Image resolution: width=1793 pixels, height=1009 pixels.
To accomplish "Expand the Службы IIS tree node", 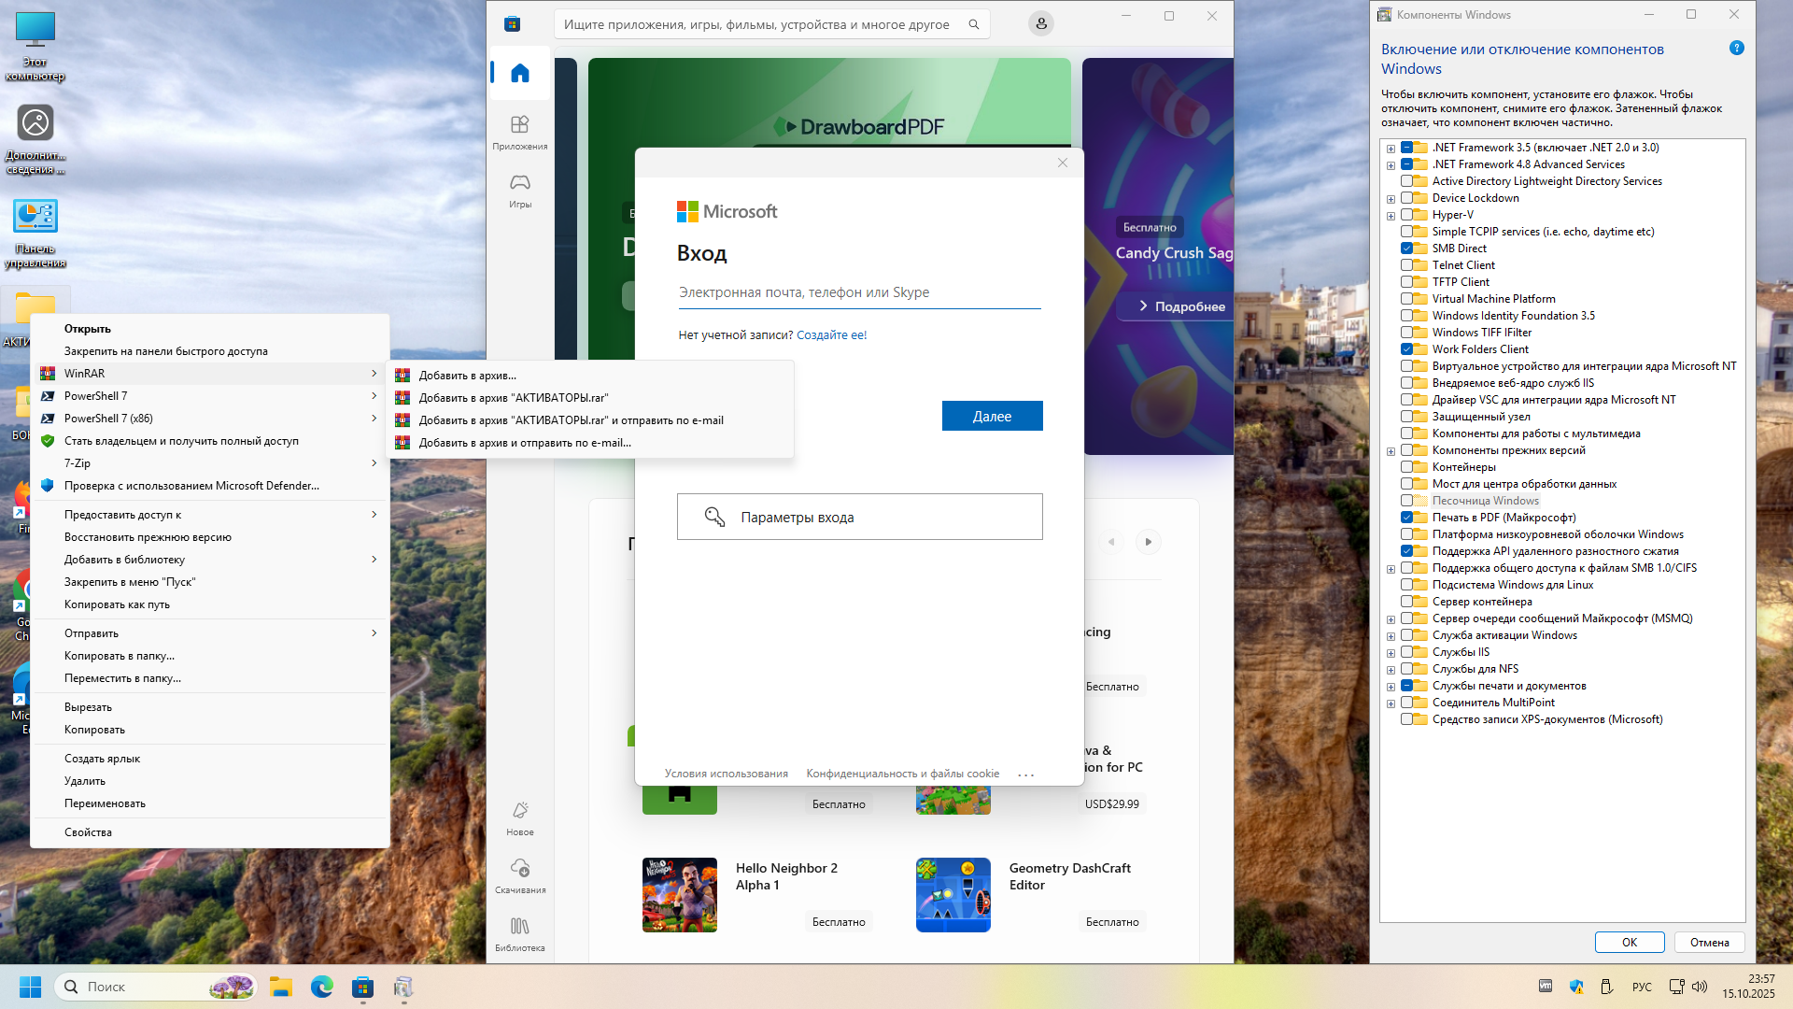I will tap(1391, 653).
